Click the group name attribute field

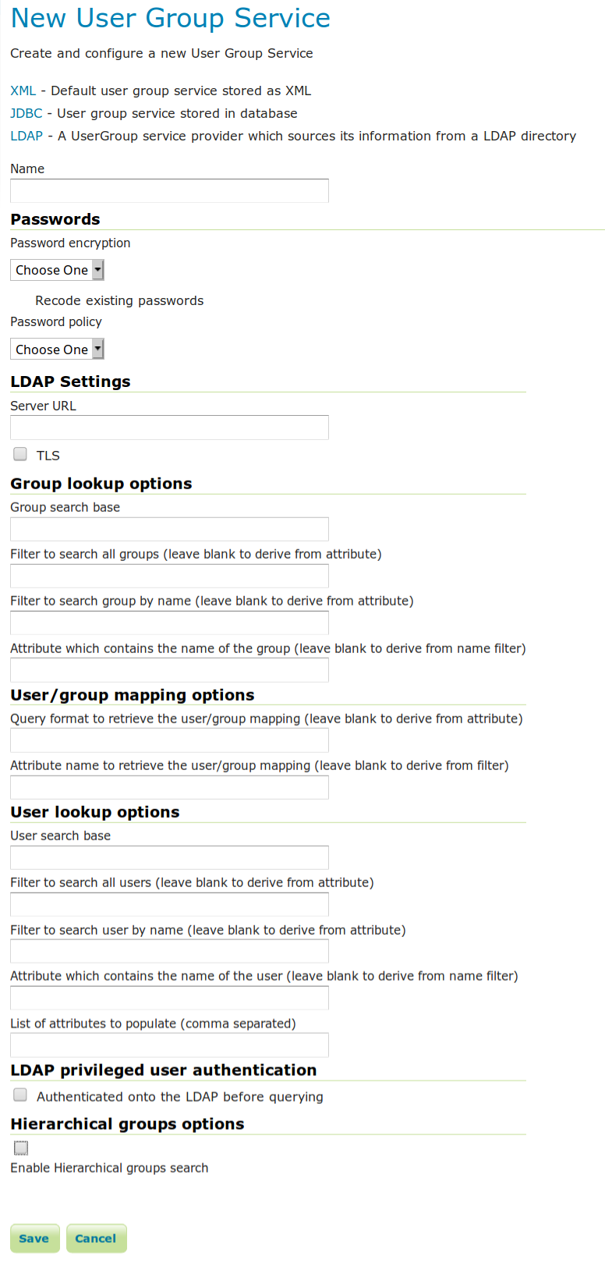(x=169, y=670)
